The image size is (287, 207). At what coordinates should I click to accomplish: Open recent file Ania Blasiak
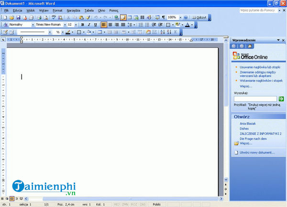click(x=248, y=124)
